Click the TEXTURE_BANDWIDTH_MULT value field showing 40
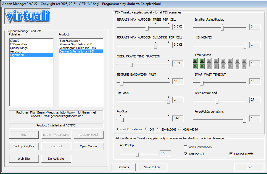Image resolution: width=267 pixels, height=174 pixels. (x=178, y=81)
